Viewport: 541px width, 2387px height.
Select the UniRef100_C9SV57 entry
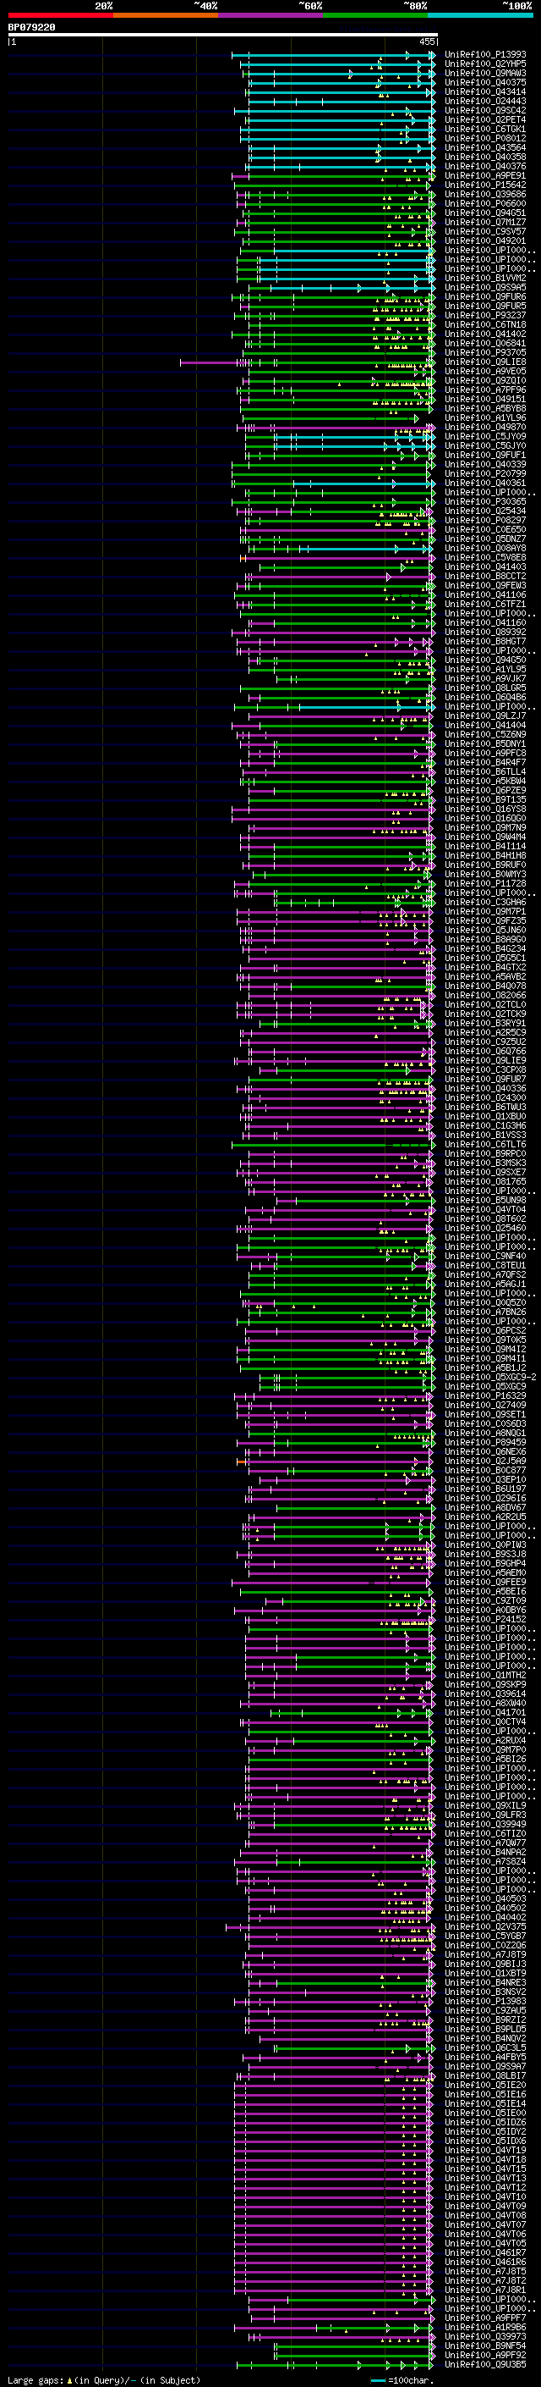485,232
